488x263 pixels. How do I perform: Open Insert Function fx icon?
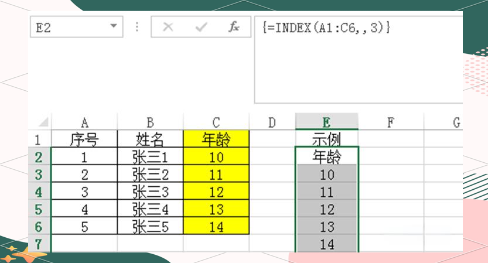click(x=234, y=27)
